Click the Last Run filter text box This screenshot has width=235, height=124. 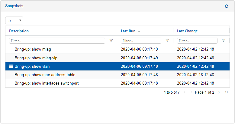[141, 41]
